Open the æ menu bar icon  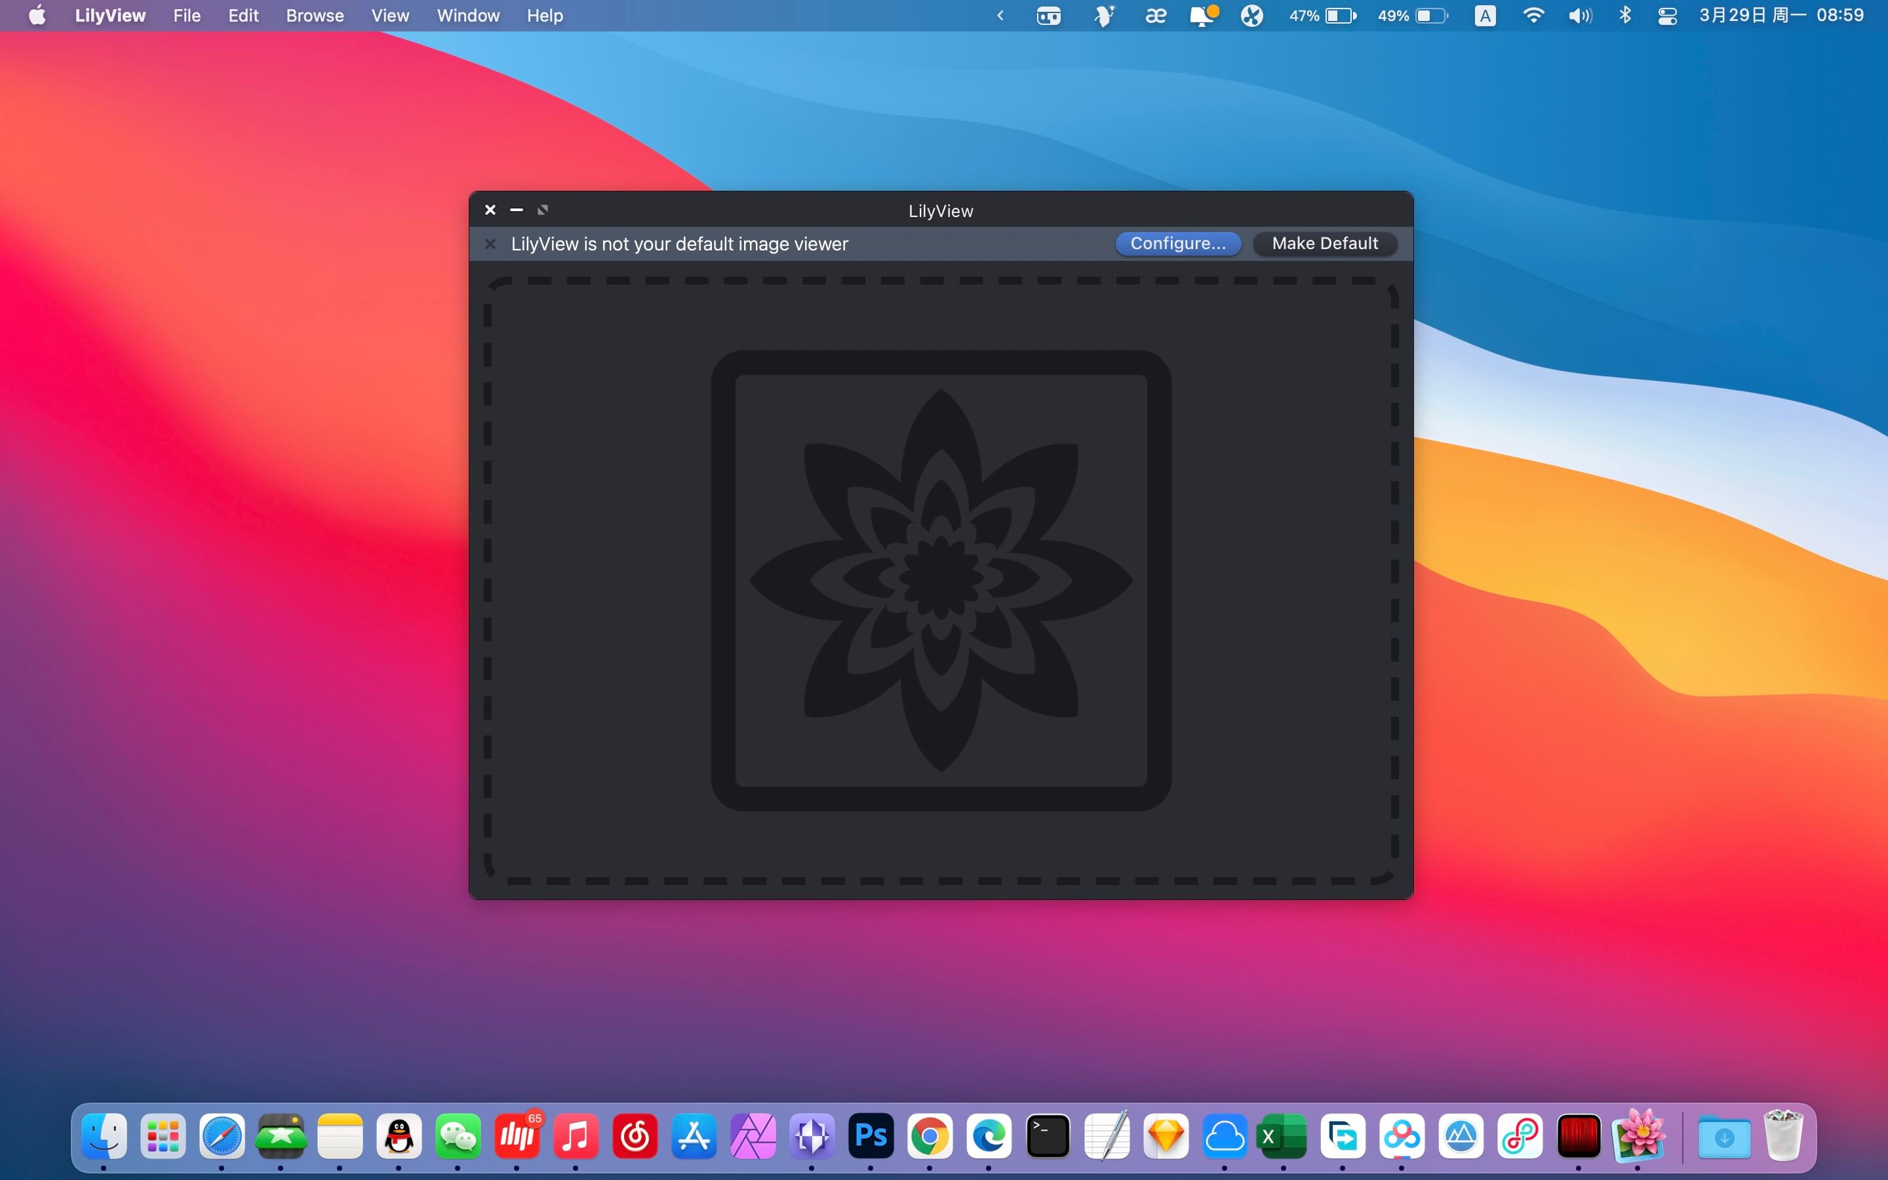point(1156,16)
